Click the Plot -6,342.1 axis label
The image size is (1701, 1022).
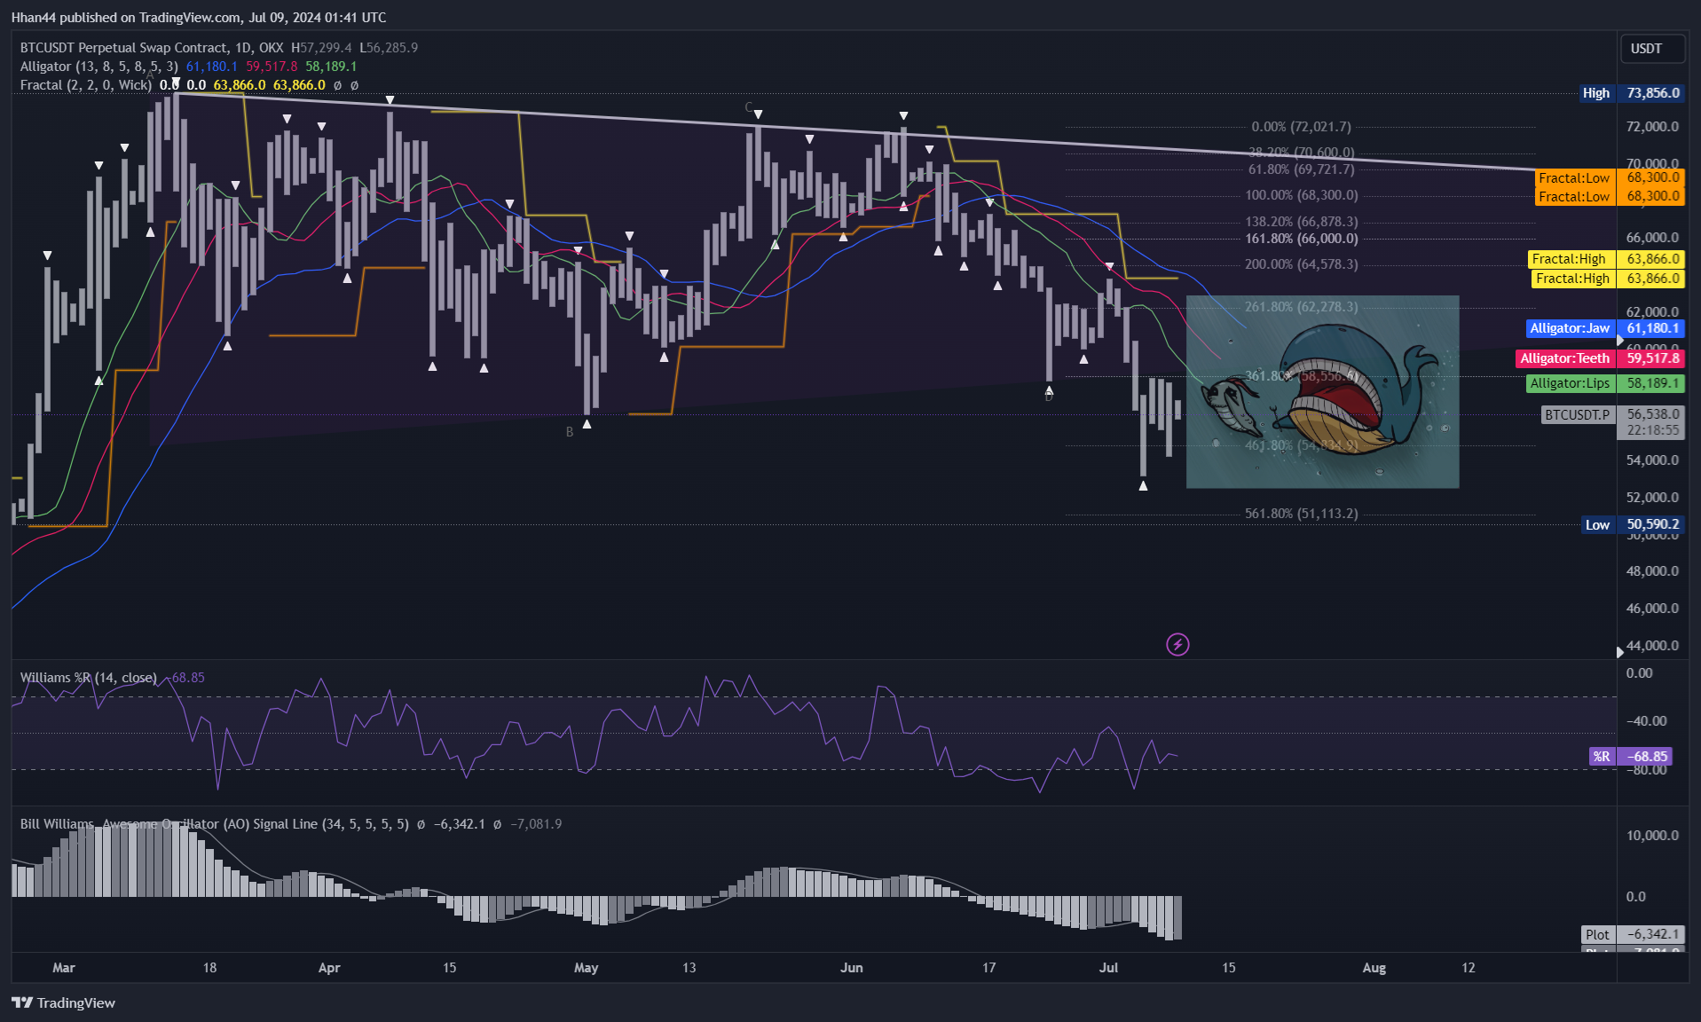point(1633,934)
